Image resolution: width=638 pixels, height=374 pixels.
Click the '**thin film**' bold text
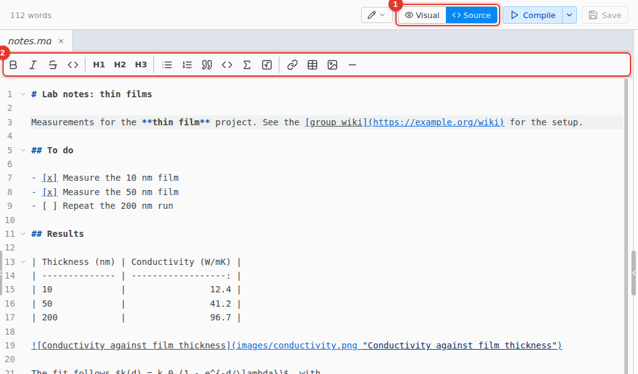pos(176,122)
